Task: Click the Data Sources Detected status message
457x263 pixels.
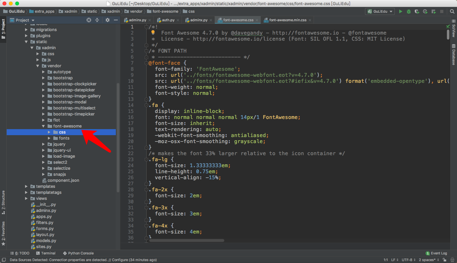Action: click(x=83, y=260)
